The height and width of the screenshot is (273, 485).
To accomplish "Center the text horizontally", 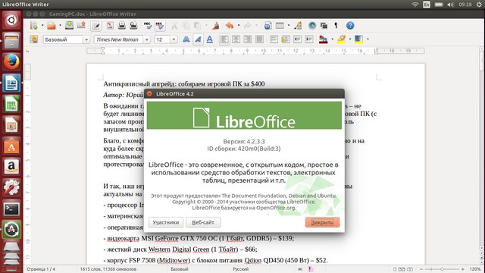I will [236, 39].
